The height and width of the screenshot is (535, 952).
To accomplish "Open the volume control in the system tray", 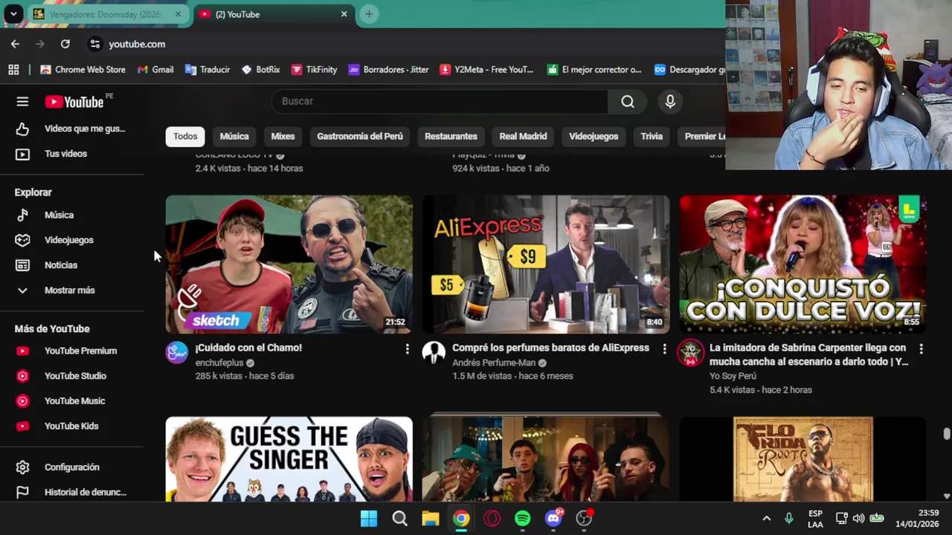I will pyautogui.click(x=858, y=519).
